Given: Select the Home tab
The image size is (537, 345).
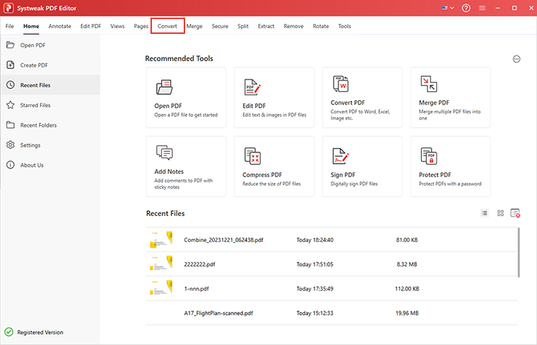Looking at the screenshot, I should point(31,26).
